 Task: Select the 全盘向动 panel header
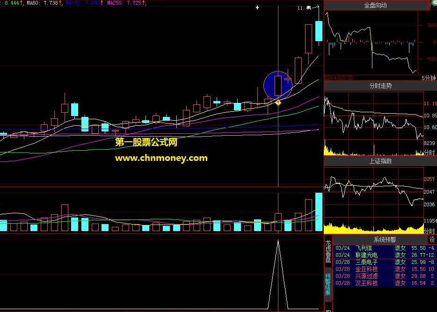pos(375,5)
